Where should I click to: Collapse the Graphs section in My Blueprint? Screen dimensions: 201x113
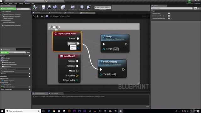tap(1, 56)
